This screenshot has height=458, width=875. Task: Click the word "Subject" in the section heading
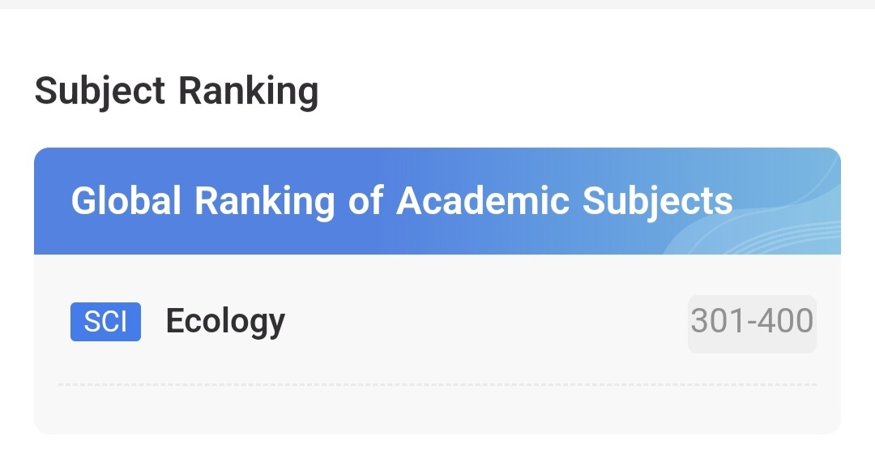100,91
